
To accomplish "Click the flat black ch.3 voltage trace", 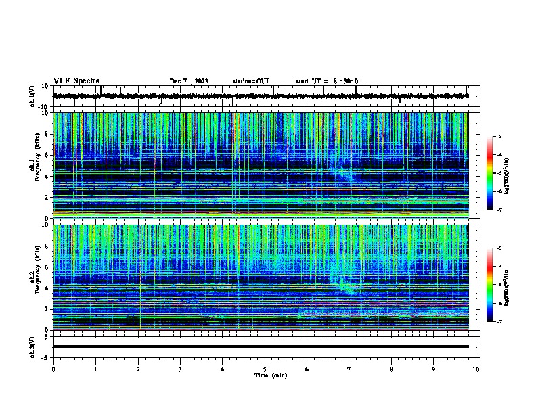I will click(x=261, y=346).
